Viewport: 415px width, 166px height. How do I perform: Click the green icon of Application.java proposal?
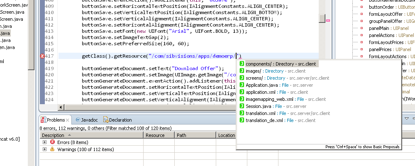[242, 85]
